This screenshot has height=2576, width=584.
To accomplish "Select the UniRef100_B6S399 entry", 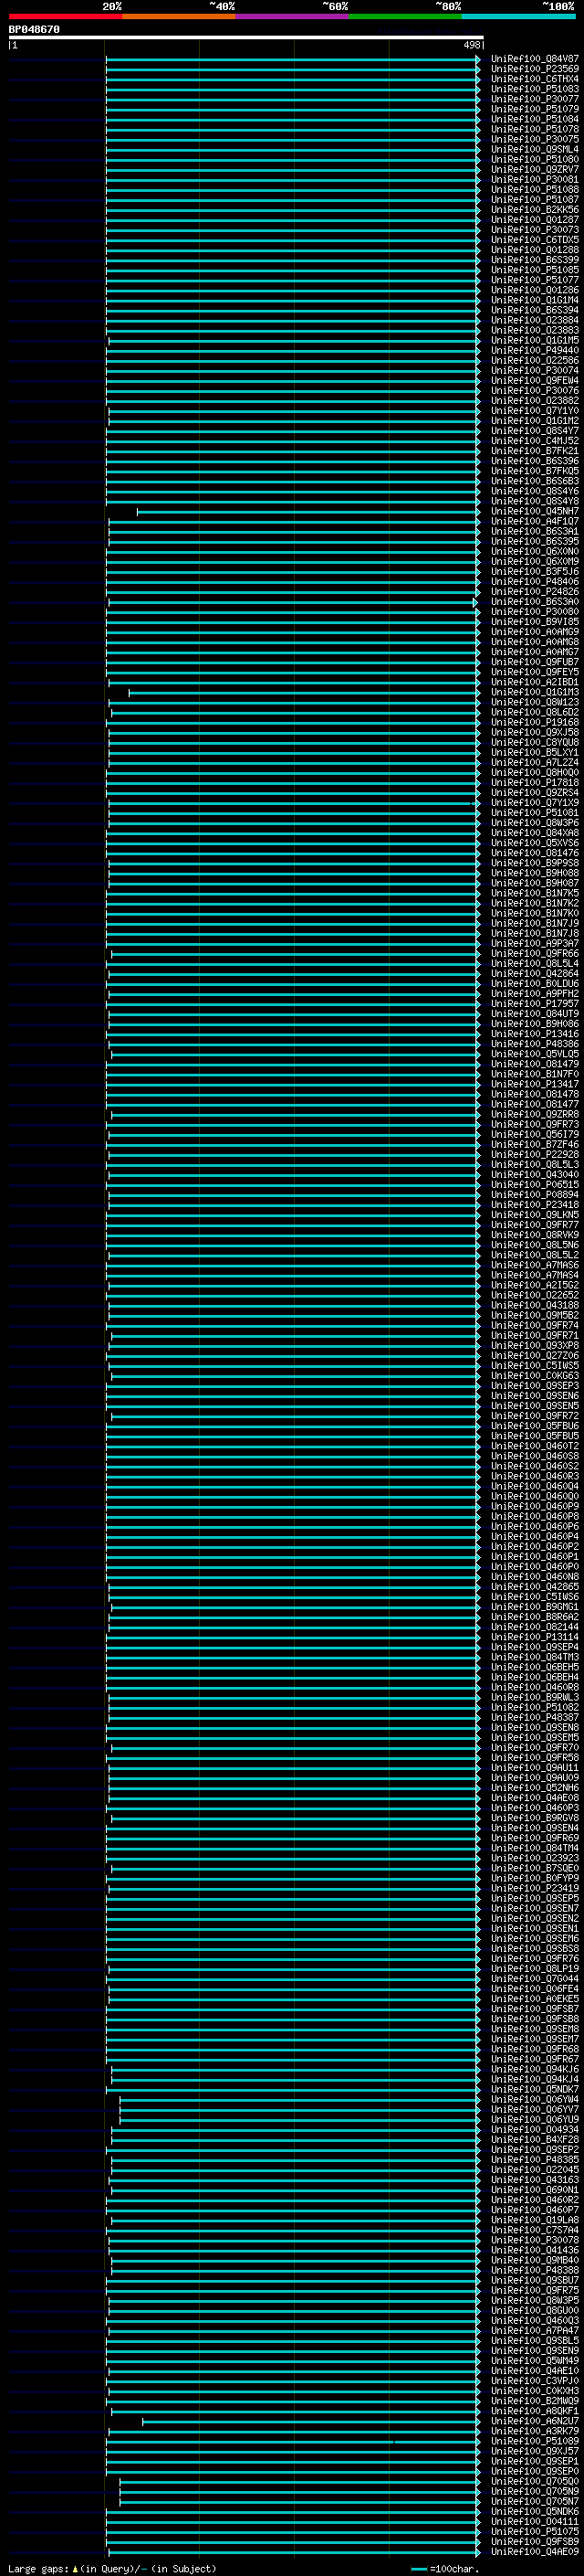I will click(535, 260).
